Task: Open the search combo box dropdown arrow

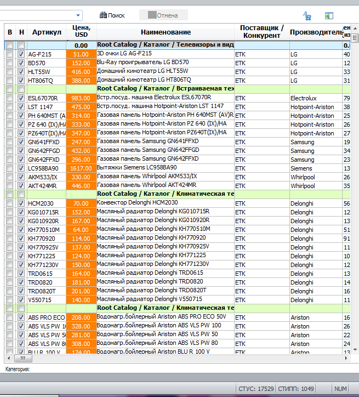Action: click(78, 15)
